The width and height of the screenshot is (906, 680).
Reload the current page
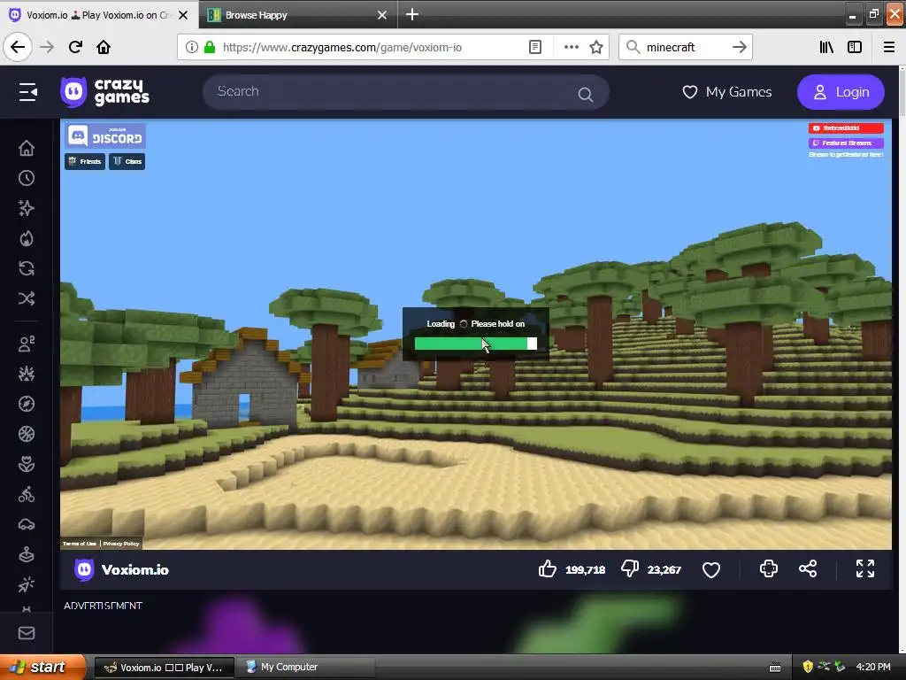[75, 47]
